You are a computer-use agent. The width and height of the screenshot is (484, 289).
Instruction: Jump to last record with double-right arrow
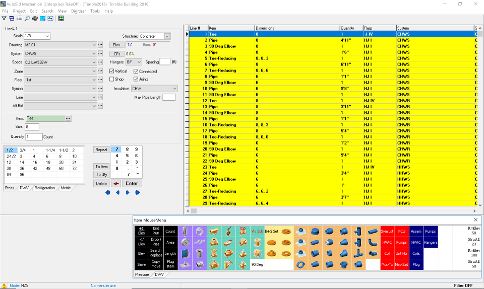(x=138, y=192)
